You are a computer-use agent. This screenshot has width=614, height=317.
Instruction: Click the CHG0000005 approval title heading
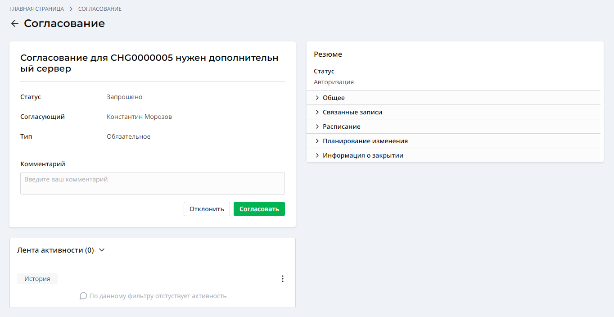[149, 63]
